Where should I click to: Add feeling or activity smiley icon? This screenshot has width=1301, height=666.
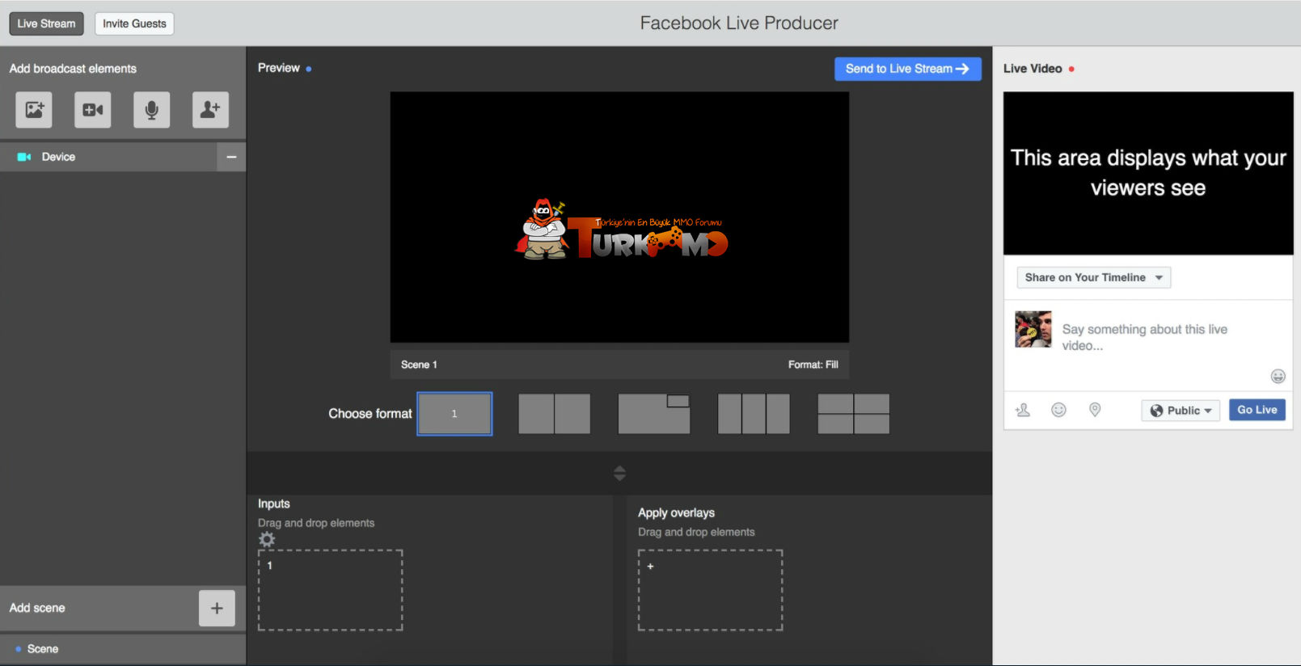[x=1058, y=410]
